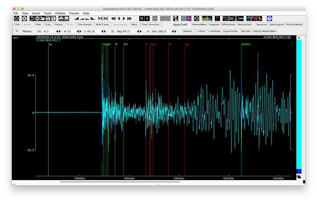The height and width of the screenshot is (202, 317).
Task: Decrease the distance degrees with left arrow
Action: click(138, 31)
